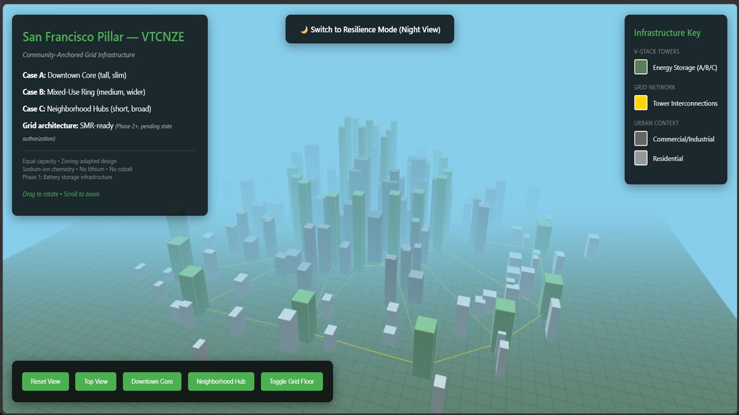The height and width of the screenshot is (415, 739).
Task: Click the Tower Interconnections legend label
Action: pyautogui.click(x=685, y=104)
